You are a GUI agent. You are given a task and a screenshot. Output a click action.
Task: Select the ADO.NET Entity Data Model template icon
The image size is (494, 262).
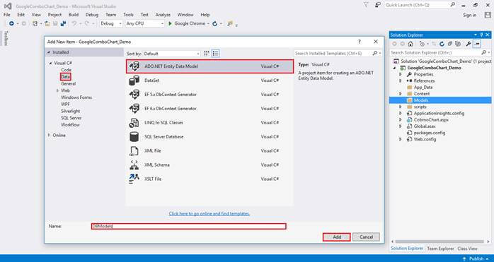coord(134,66)
